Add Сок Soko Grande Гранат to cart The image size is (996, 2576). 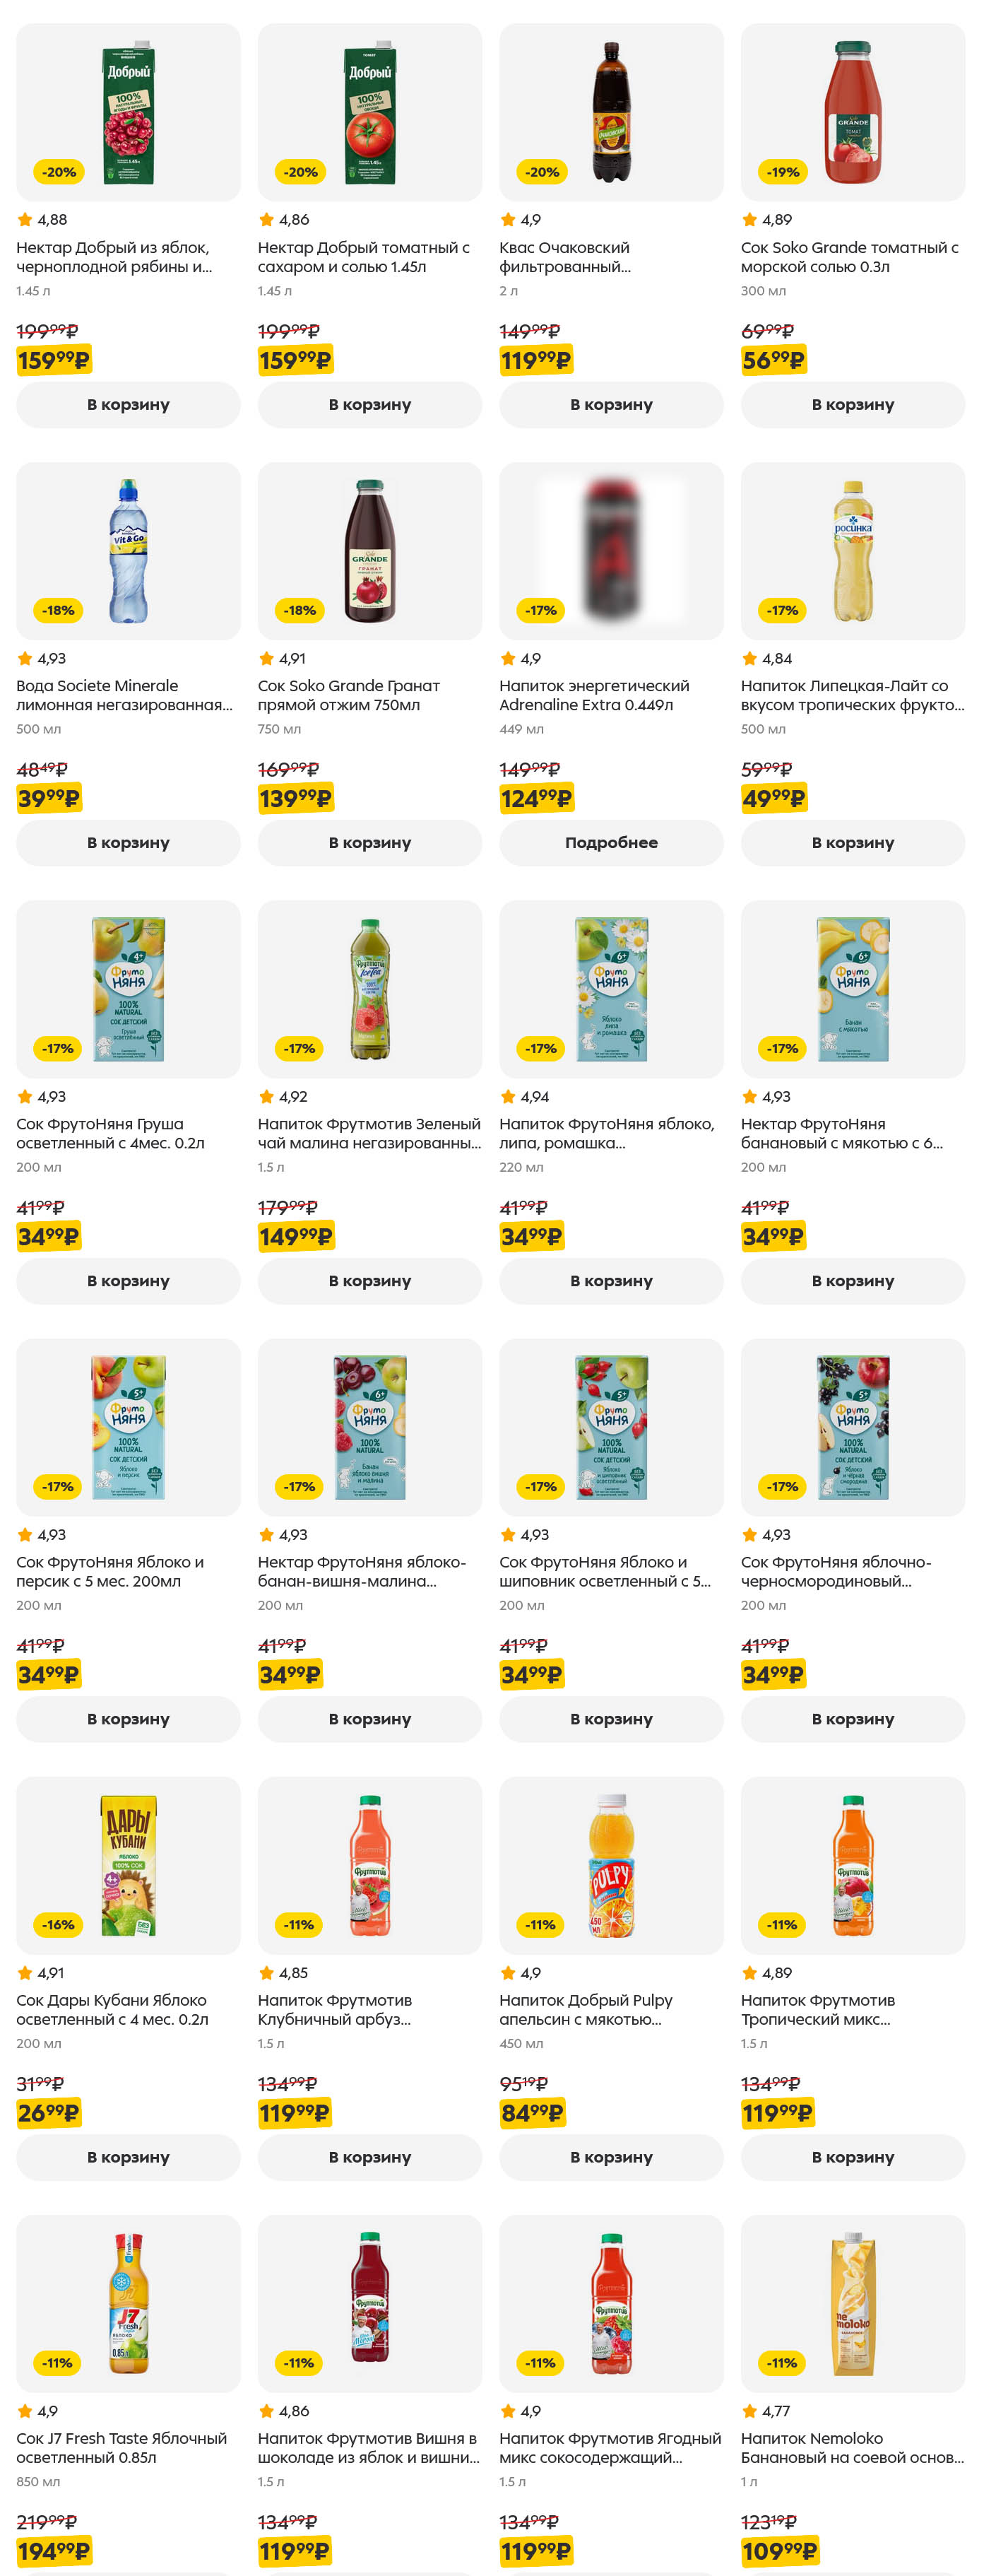click(x=369, y=843)
